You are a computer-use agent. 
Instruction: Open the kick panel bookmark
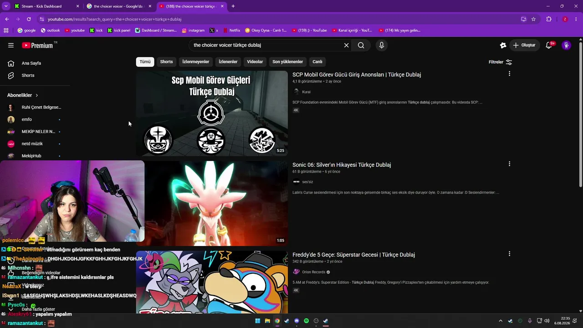119,31
